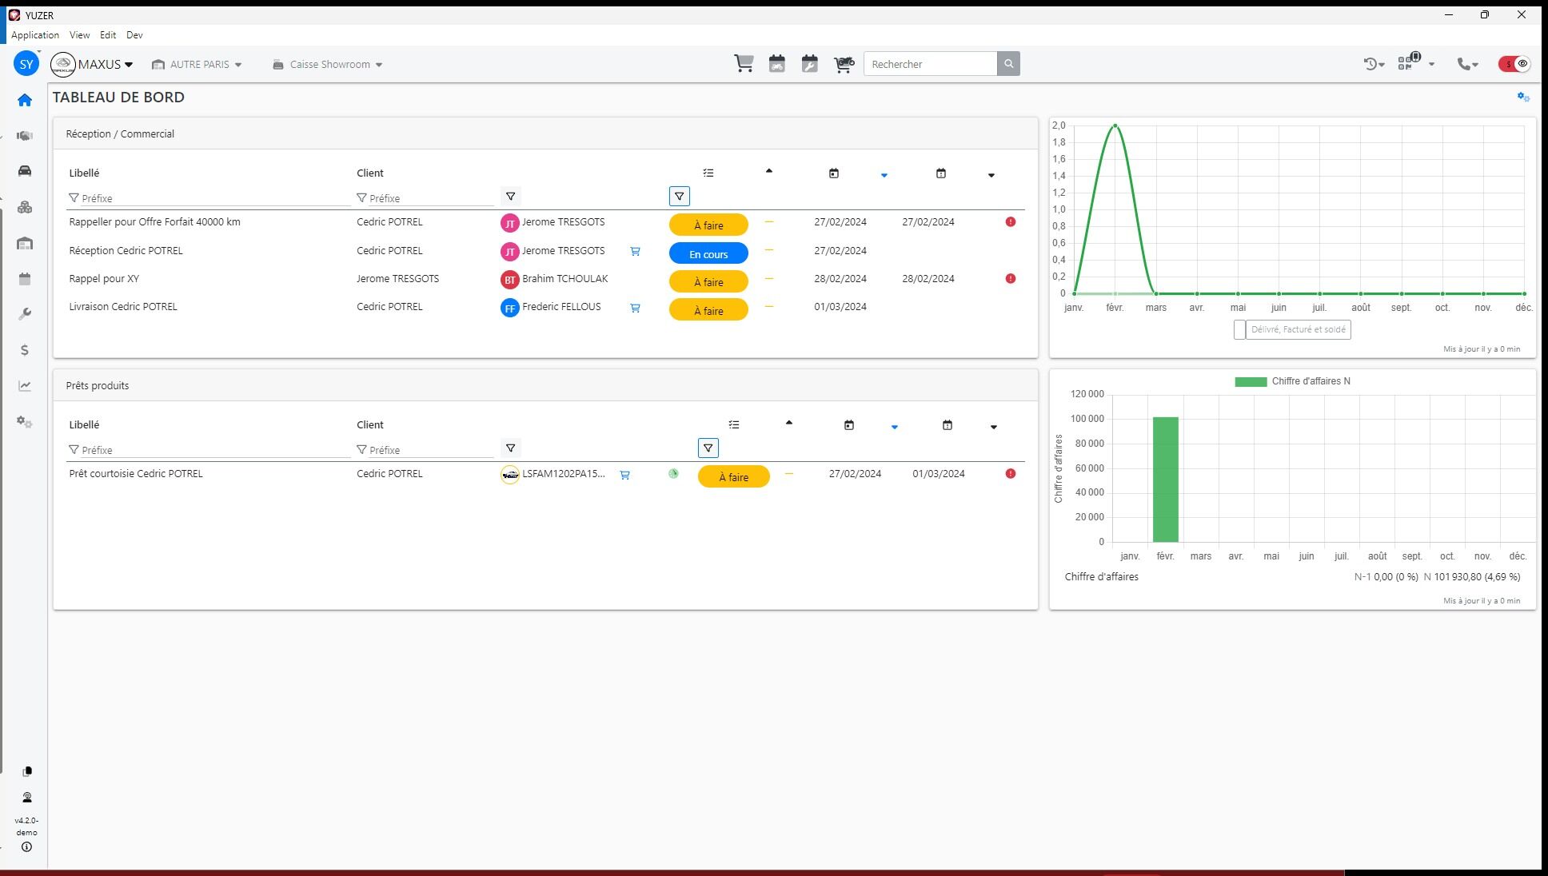Toggle the red eye visibility switch
The height and width of the screenshot is (876, 1548).
(x=1514, y=64)
